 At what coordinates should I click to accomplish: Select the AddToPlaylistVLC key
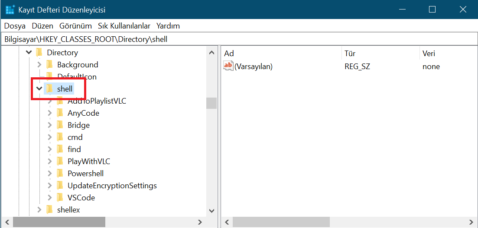[97, 101]
